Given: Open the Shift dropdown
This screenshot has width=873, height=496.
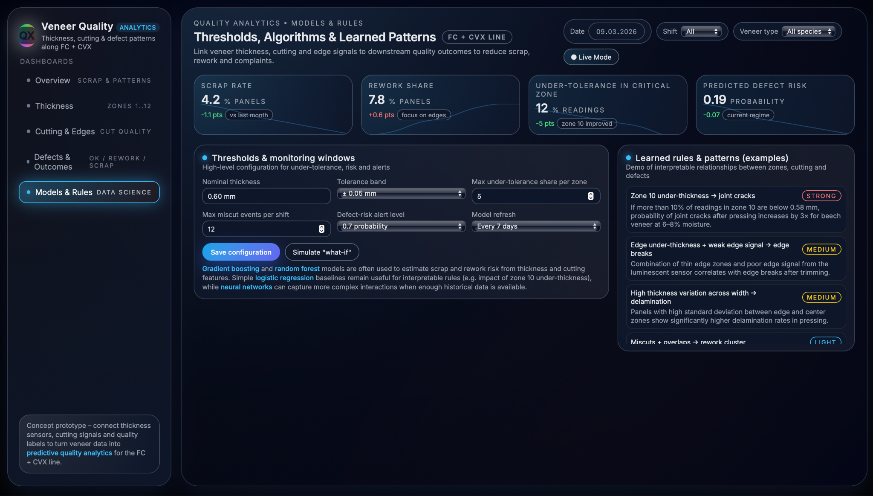Looking at the screenshot, I should coord(701,32).
